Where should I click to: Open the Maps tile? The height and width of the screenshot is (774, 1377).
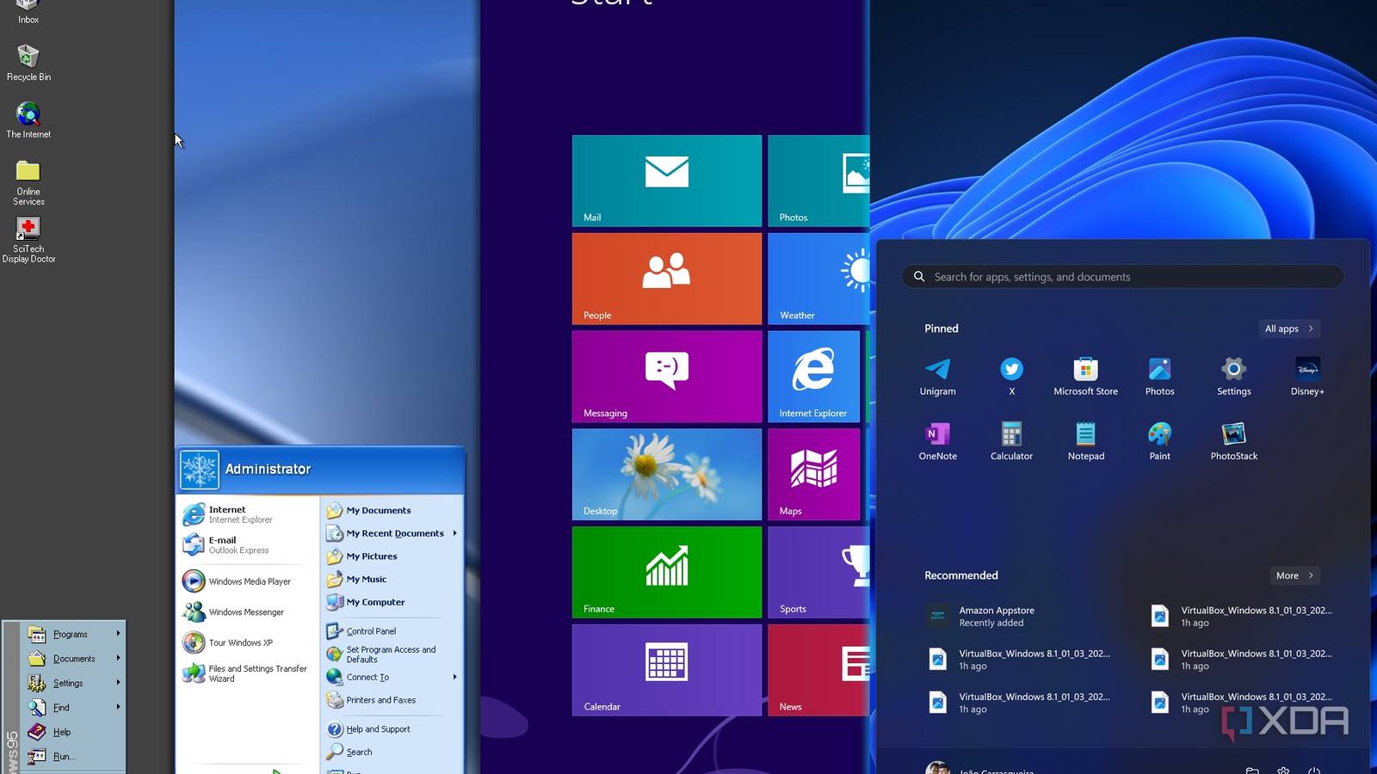click(813, 475)
